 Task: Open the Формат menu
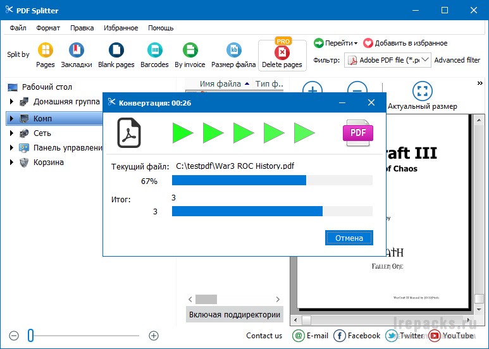[x=48, y=28]
